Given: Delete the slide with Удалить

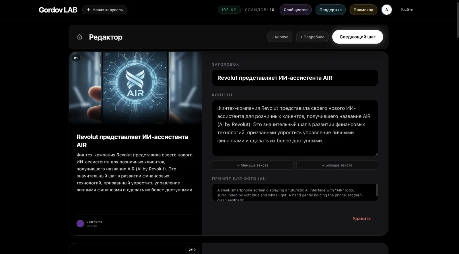Looking at the screenshot, I should pos(361,218).
